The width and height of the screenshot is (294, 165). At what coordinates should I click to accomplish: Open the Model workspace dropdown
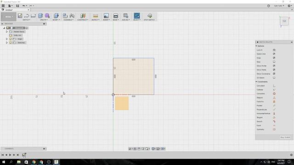tap(8, 16)
